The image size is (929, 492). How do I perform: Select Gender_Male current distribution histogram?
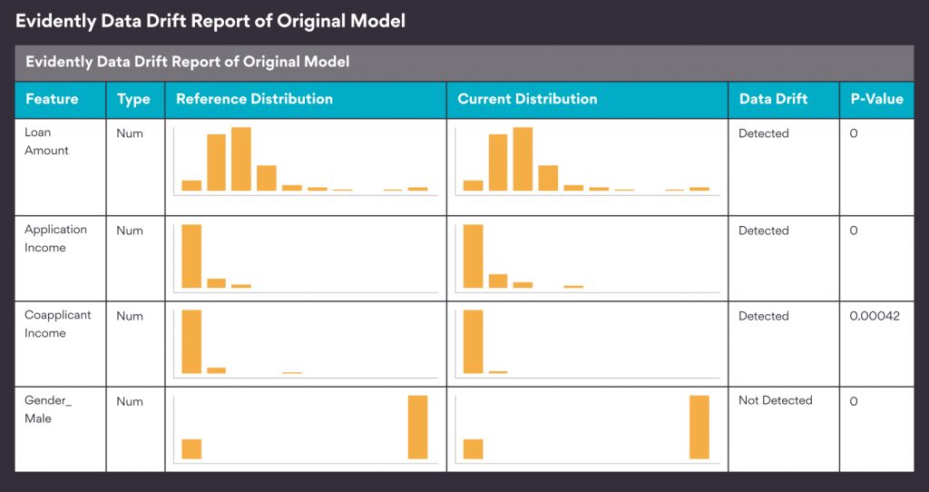587,428
